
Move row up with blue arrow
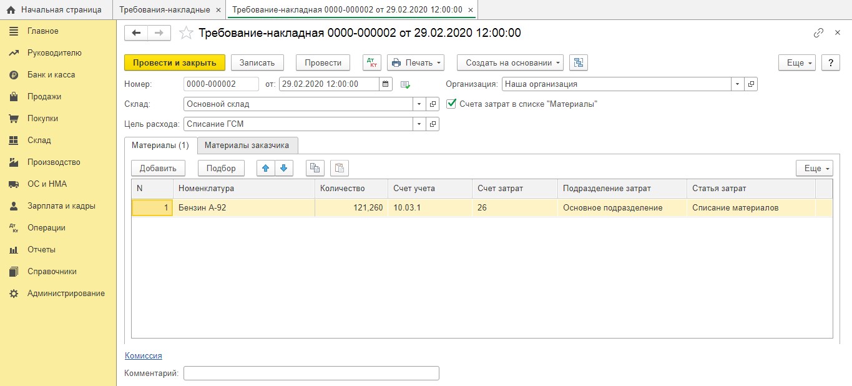[266, 168]
